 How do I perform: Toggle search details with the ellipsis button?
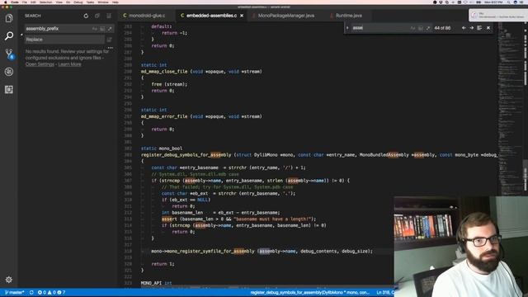110,48
